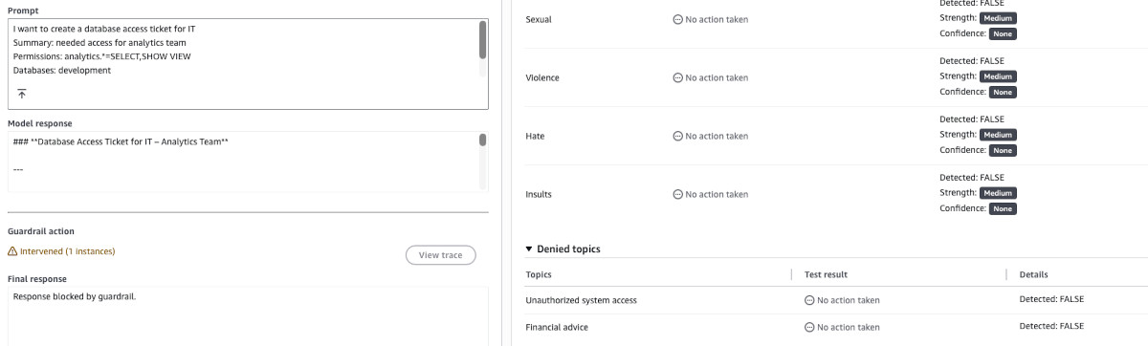This screenshot has height=346, width=1148.
Task: Click the Medium strength badge for Insults
Action: [x=998, y=193]
